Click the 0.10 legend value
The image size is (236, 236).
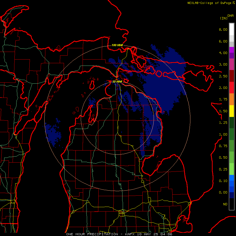click(223, 181)
